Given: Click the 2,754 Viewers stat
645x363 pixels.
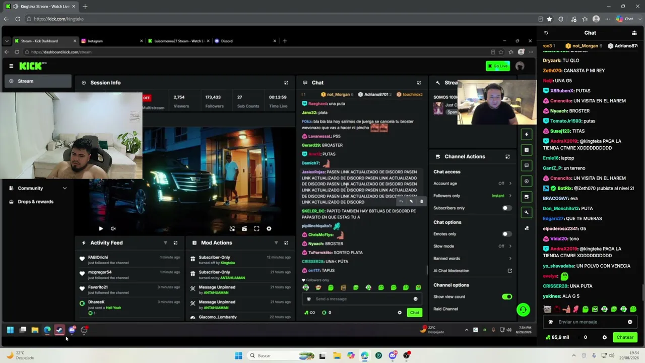Looking at the screenshot, I should [x=181, y=101].
